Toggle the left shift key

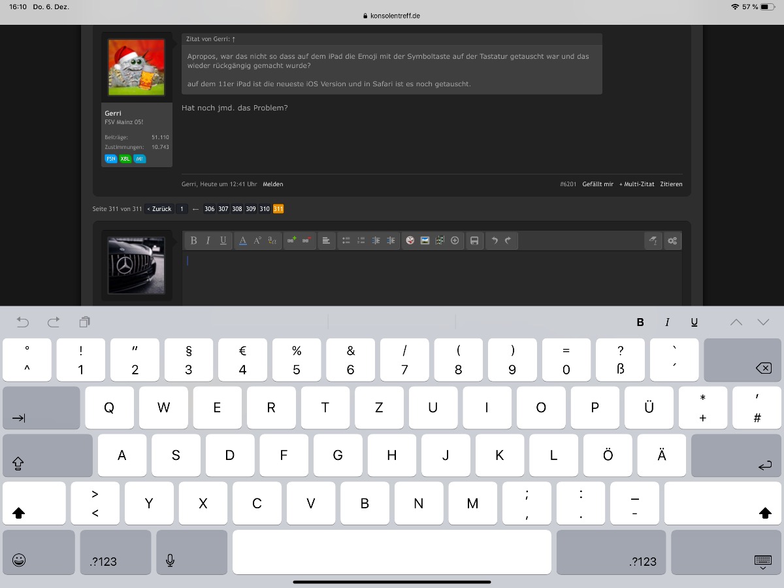(x=34, y=504)
